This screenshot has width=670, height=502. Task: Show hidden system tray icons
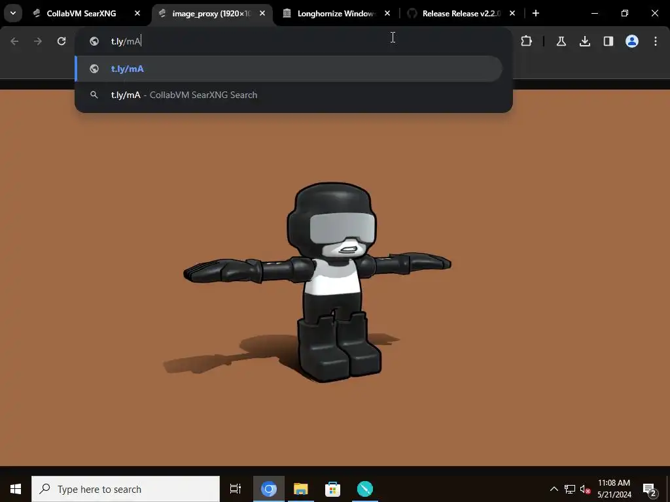554,489
